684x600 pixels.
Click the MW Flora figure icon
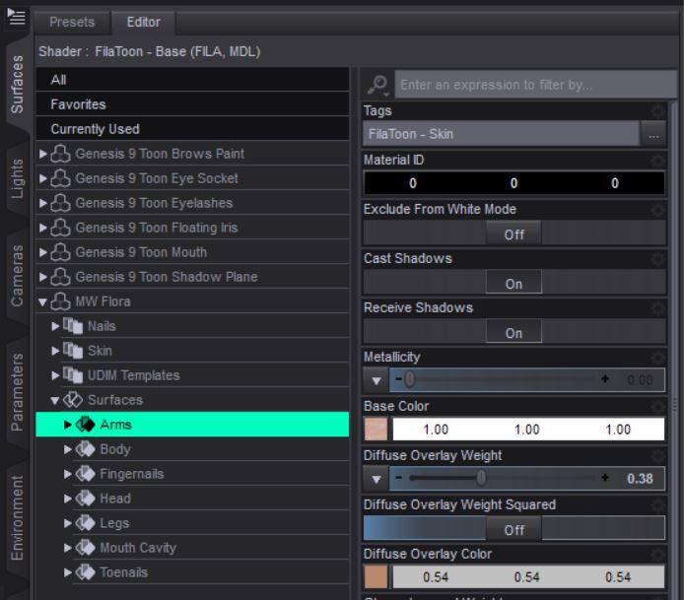coord(61,301)
